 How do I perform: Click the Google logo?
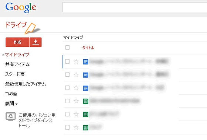[21, 8]
